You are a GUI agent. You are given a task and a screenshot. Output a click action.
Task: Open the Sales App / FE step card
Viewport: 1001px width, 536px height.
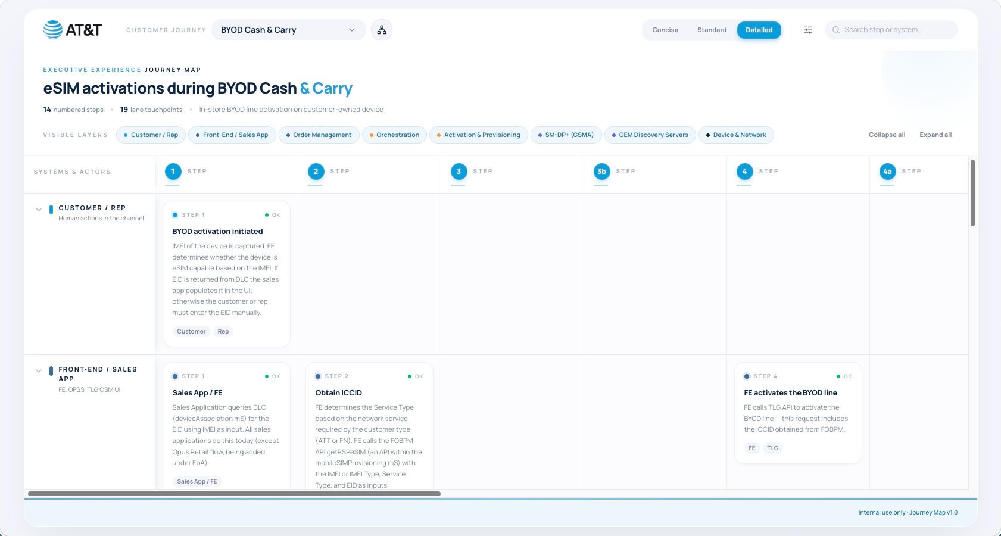point(226,426)
